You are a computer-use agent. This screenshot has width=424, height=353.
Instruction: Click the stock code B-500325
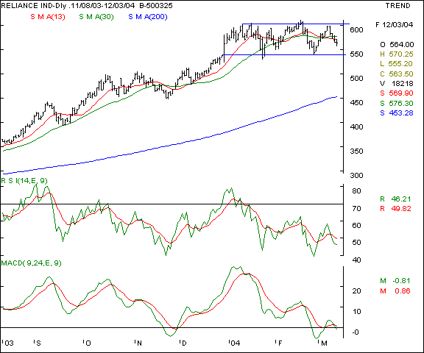coord(156,5)
